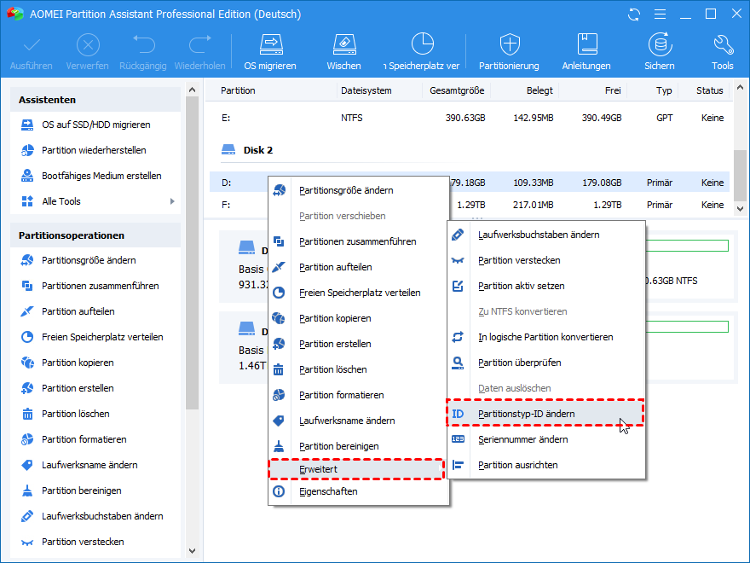This screenshot has width=750, height=563.
Task: Click the Verwerfen discard icon
Action: click(88, 45)
